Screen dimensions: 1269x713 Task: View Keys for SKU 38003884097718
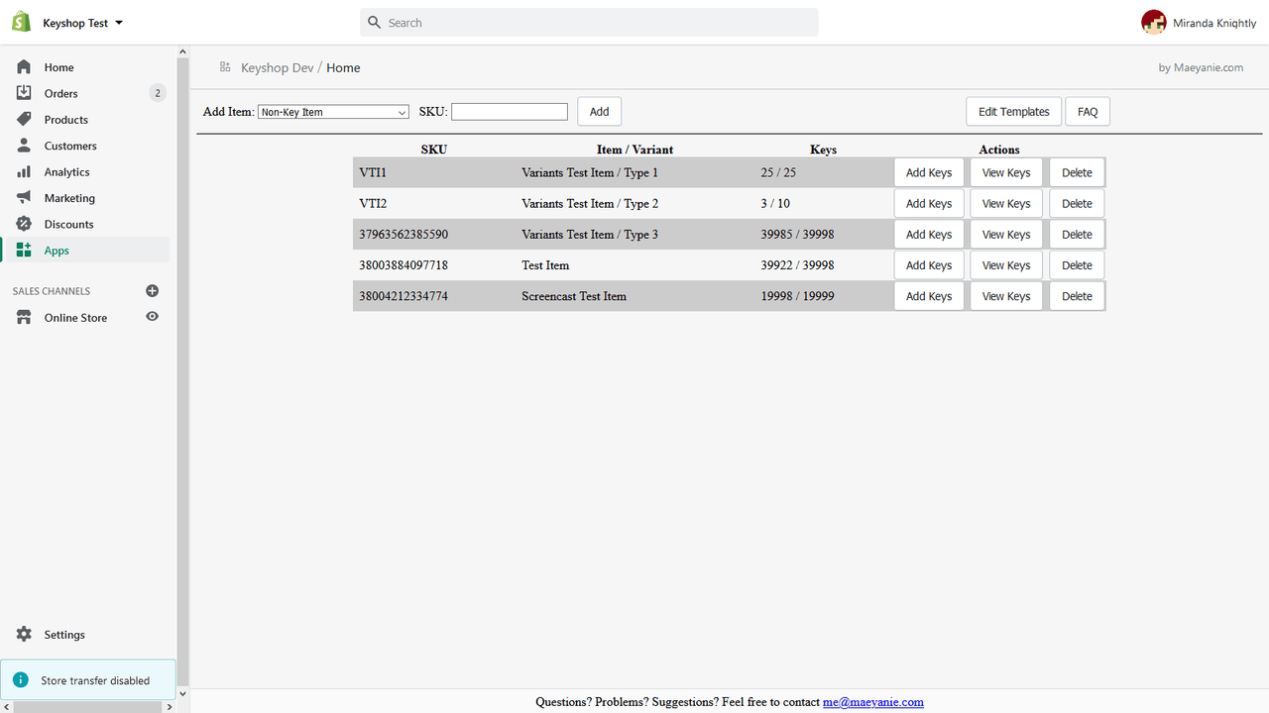pyautogui.click(x=1006, y=265)
